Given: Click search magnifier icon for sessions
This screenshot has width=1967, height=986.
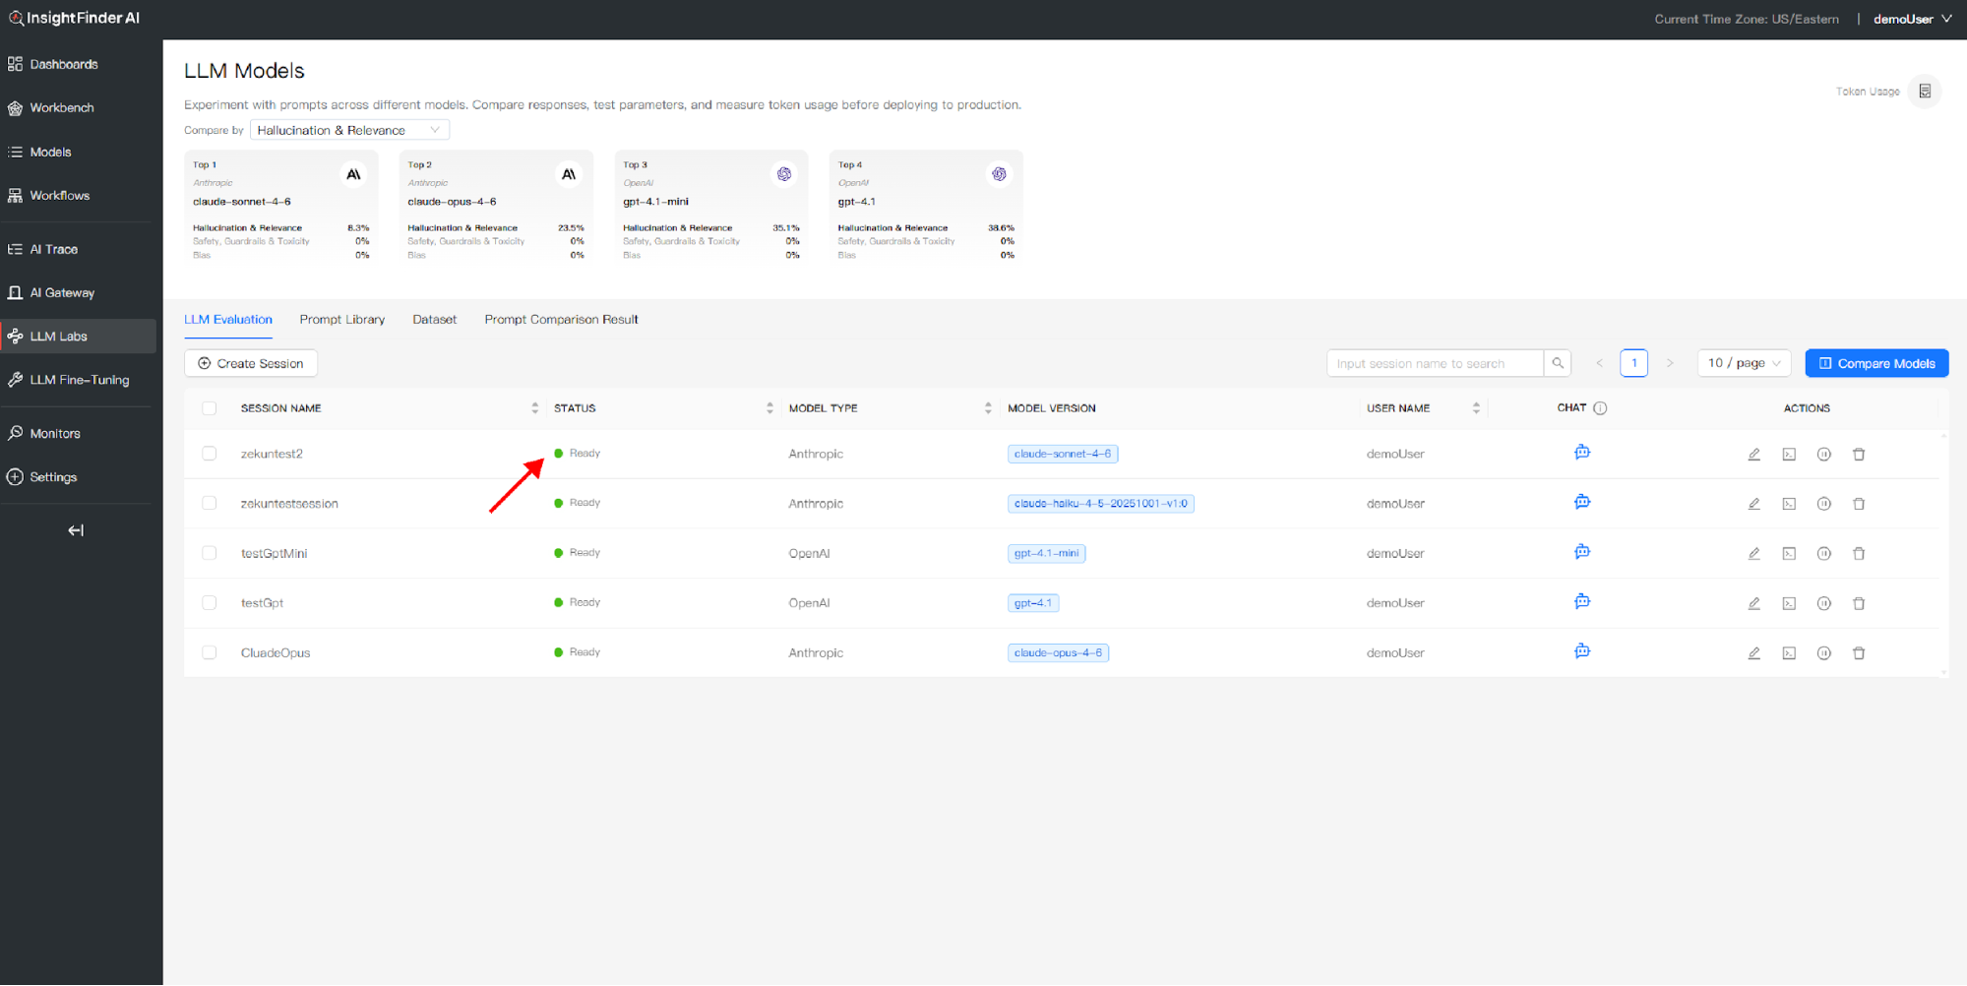Looking at the screenshot, I should tap(1557, 363).
